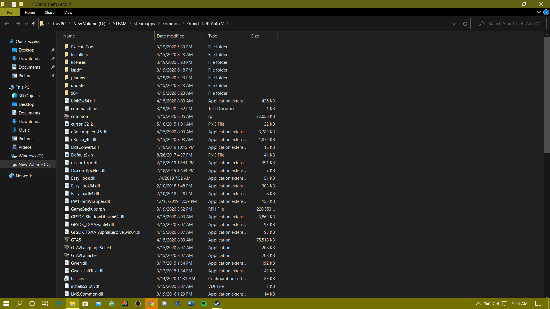Open the Discord taskbar icon
The width and height of the screenshot is (550, 309).
164,304
